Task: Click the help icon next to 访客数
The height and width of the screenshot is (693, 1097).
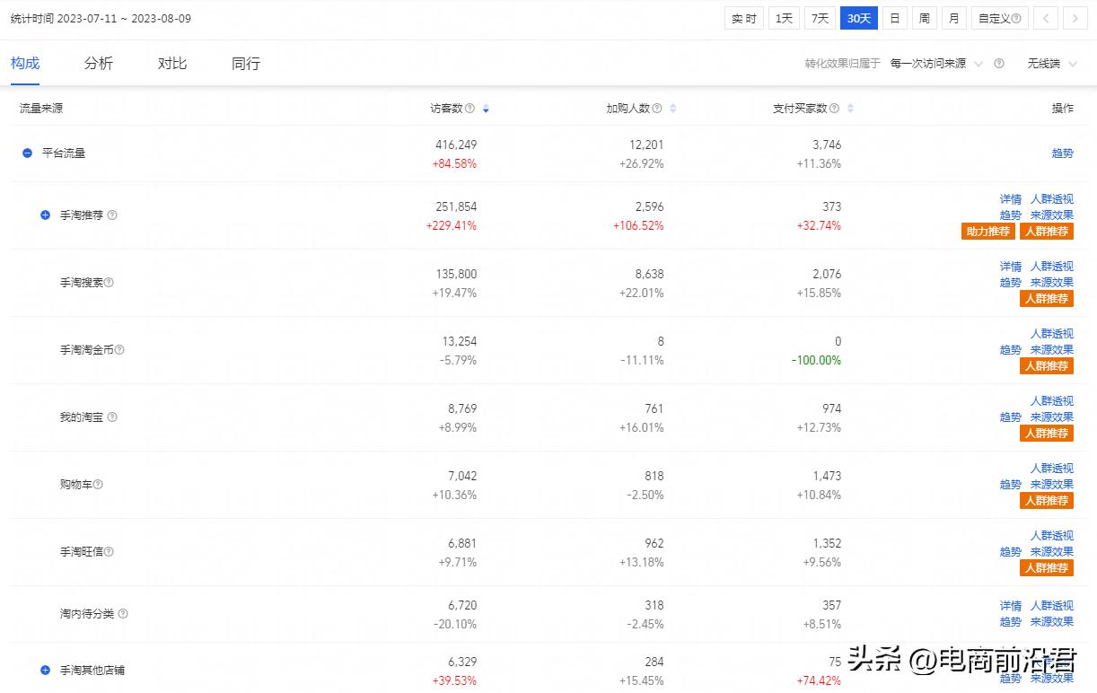Action: [470, 109]
